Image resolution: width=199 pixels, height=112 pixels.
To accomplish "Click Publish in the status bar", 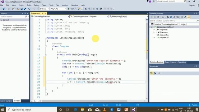I will coord(193,105).
